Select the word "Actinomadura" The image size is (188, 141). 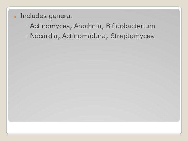84,36
